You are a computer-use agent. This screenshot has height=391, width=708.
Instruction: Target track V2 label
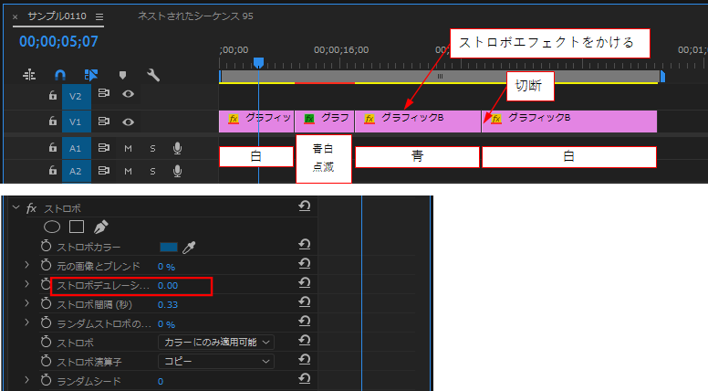tap(77, 96)
